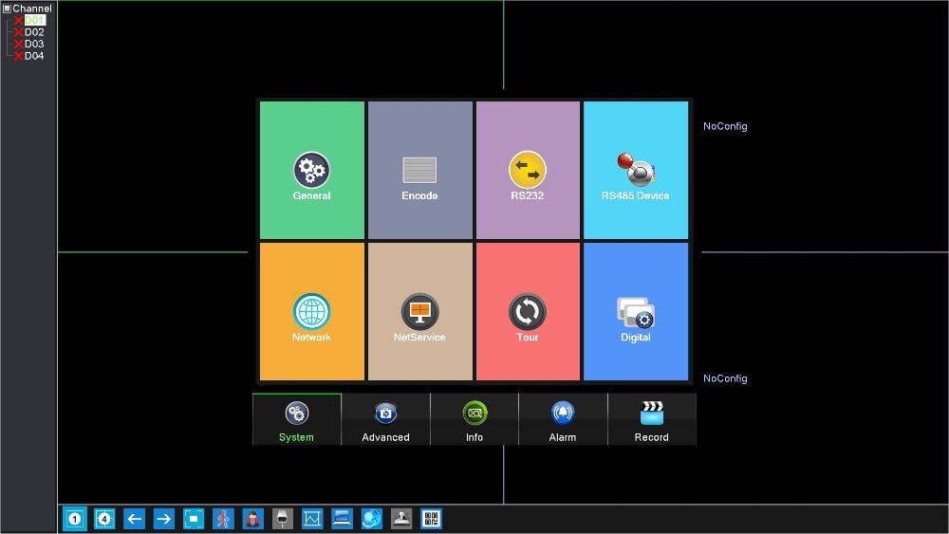Select channel D04 in the tree
The image size is (949, 534).
[x=34, y=56]
